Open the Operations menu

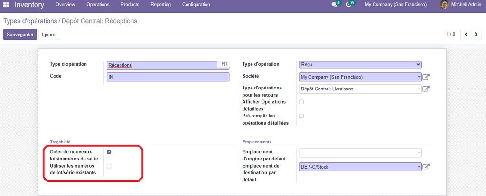(98, 5)
